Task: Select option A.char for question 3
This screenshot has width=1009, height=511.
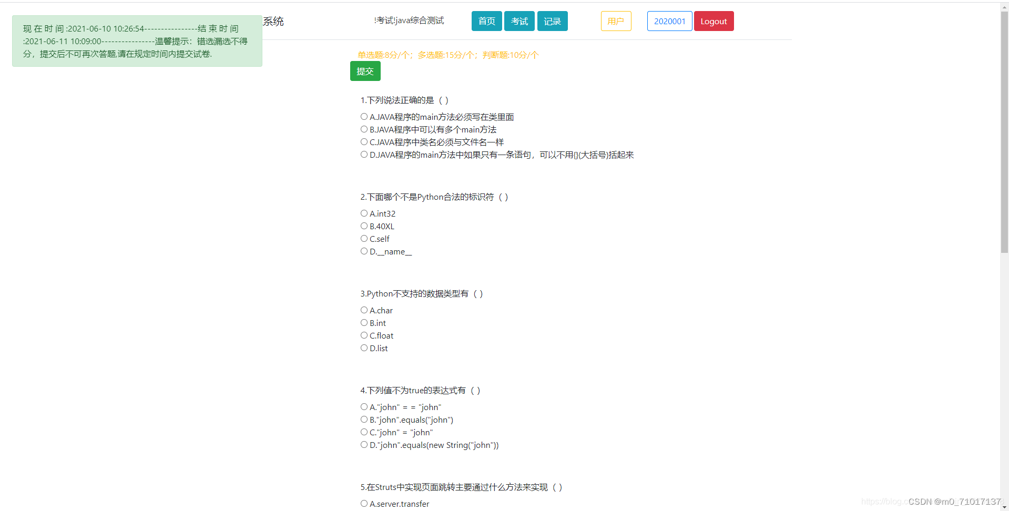Action: click(x=364, y=310)
